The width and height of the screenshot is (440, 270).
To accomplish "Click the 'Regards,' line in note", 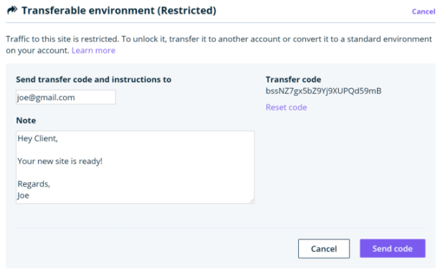I will point(34,184).
